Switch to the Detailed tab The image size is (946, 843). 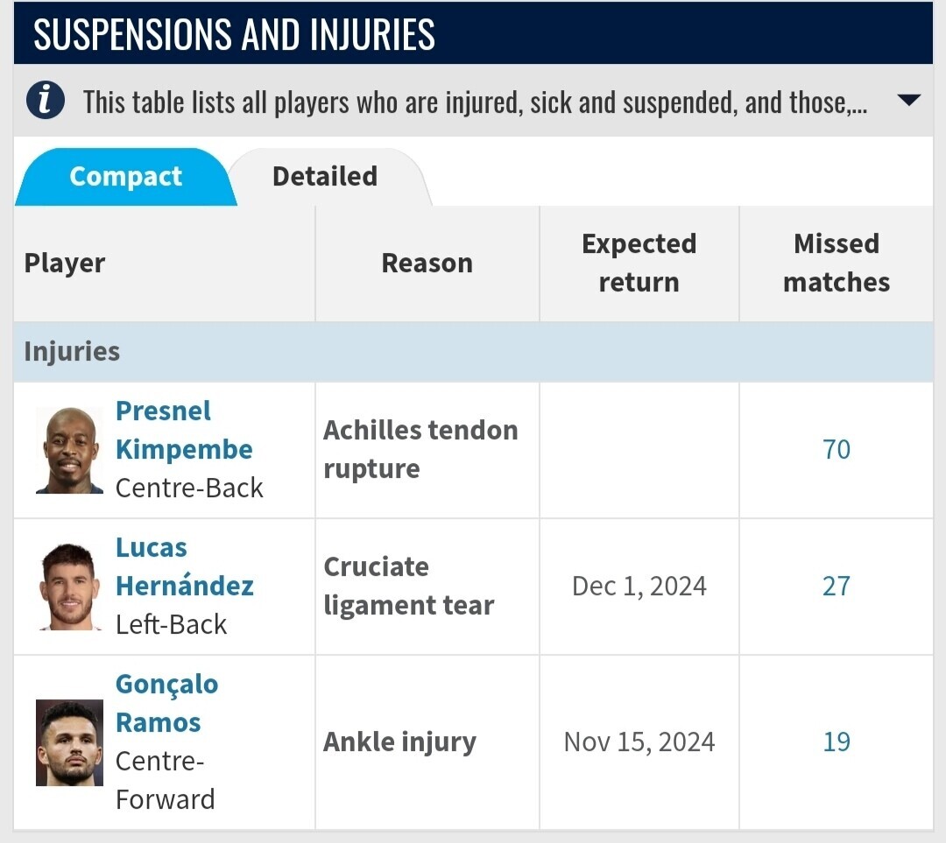coord(325,177)
